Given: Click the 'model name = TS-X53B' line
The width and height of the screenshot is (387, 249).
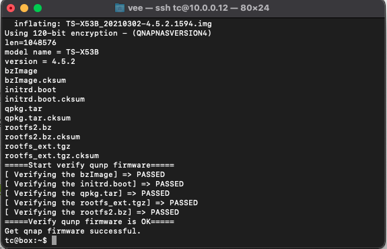Looking at the screenshot, I should (x=52, y=52).
